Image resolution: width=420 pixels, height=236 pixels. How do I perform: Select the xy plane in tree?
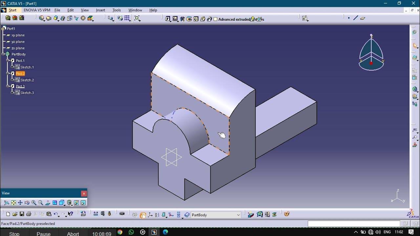pos(18,35)
